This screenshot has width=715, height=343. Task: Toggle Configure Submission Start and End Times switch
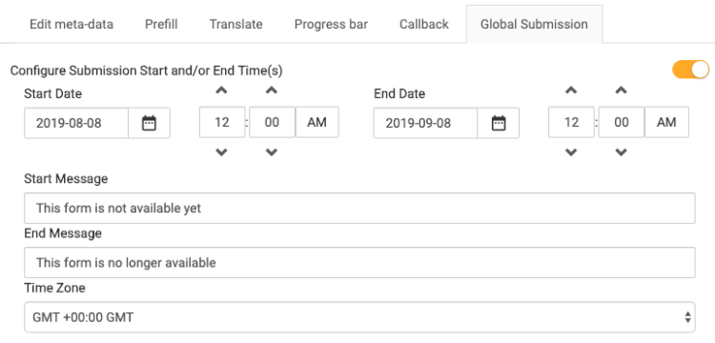click(691, 70)
